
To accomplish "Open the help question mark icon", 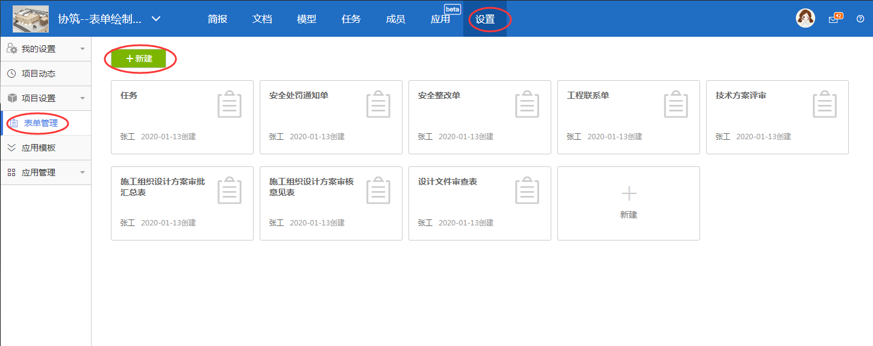I will tap(860, 19).
